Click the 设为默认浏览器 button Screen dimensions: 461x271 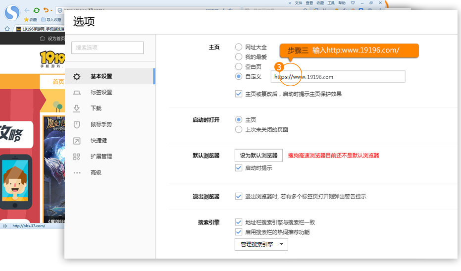(x=258, y=155)
